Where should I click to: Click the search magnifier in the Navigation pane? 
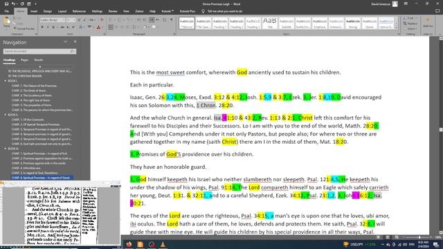pos(72,51)
